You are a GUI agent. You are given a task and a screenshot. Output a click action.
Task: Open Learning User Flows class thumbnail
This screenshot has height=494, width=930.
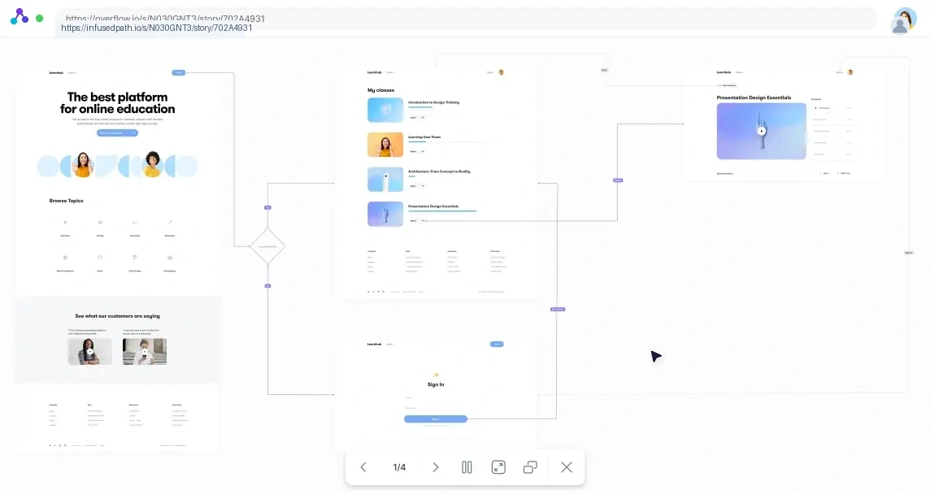[x=385, y=144]
